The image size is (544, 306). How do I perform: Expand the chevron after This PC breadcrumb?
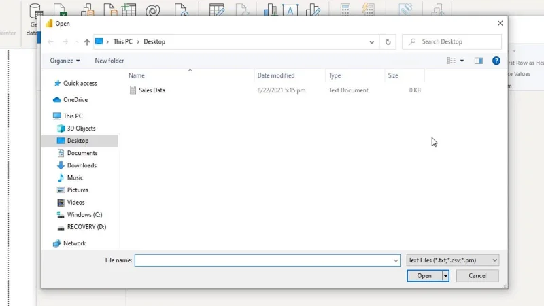138,41
